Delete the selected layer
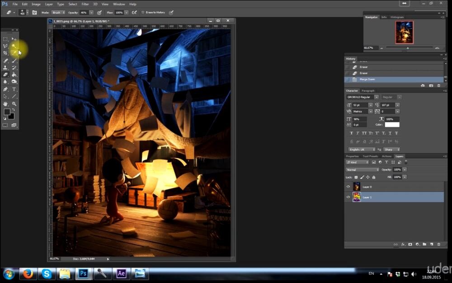The image size is (452, 283). point(439,245)
